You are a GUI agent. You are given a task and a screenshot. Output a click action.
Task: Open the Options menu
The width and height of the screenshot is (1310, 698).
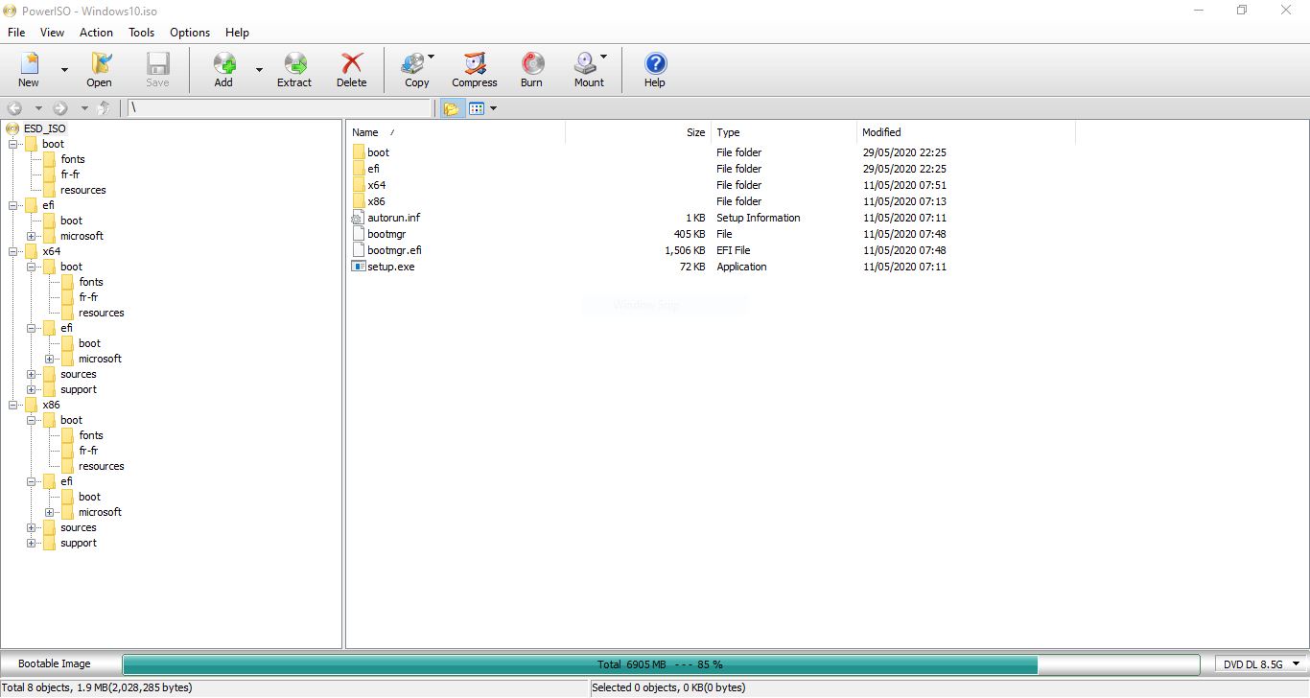[190, 33]
